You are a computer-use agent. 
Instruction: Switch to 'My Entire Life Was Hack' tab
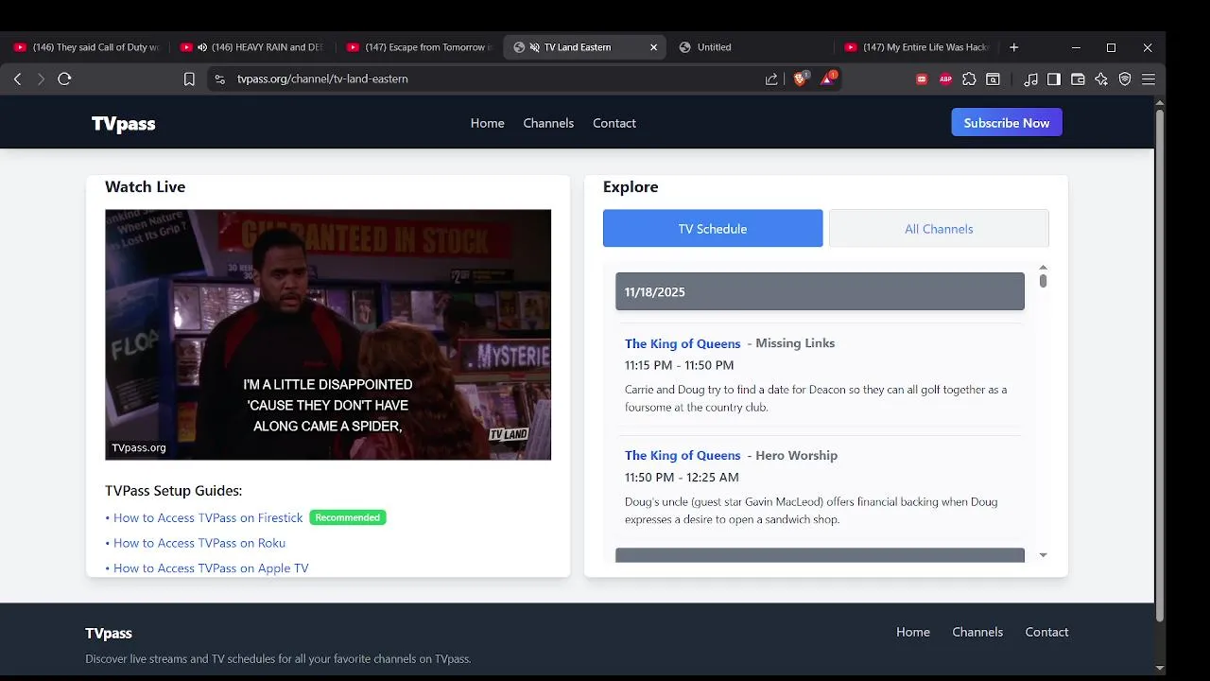tap(915, 47)
